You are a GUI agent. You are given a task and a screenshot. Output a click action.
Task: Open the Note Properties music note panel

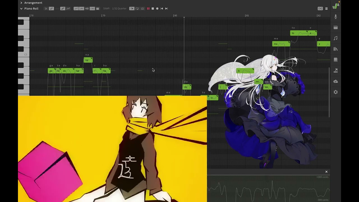336,38
